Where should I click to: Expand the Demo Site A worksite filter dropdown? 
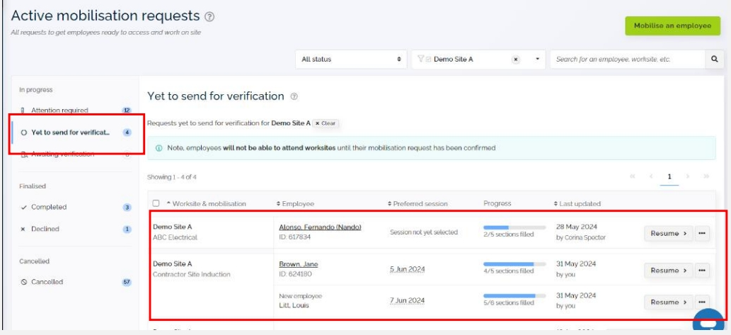(537, 59)
